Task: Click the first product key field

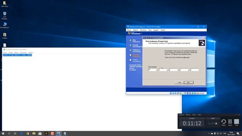Action: coord(152,70)
